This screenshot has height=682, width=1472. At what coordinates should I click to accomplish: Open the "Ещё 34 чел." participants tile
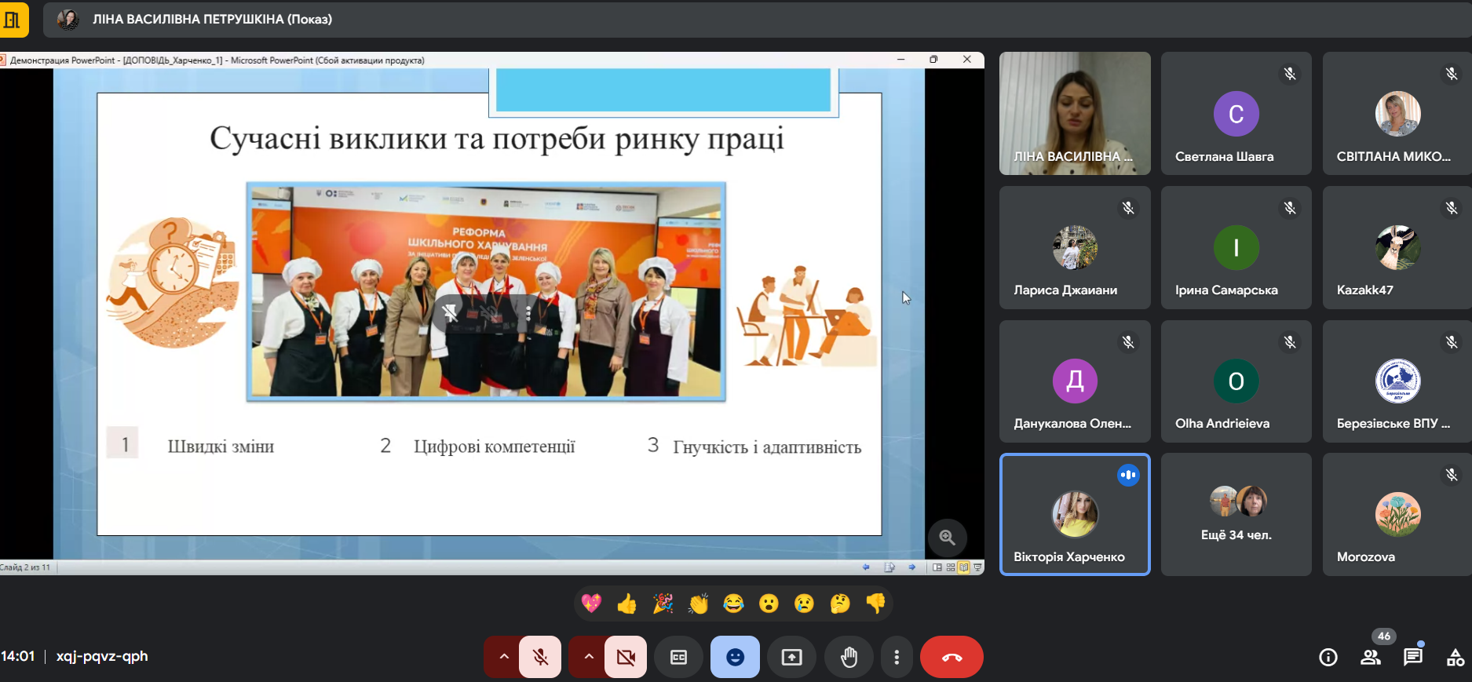[x=1236, y=514]
